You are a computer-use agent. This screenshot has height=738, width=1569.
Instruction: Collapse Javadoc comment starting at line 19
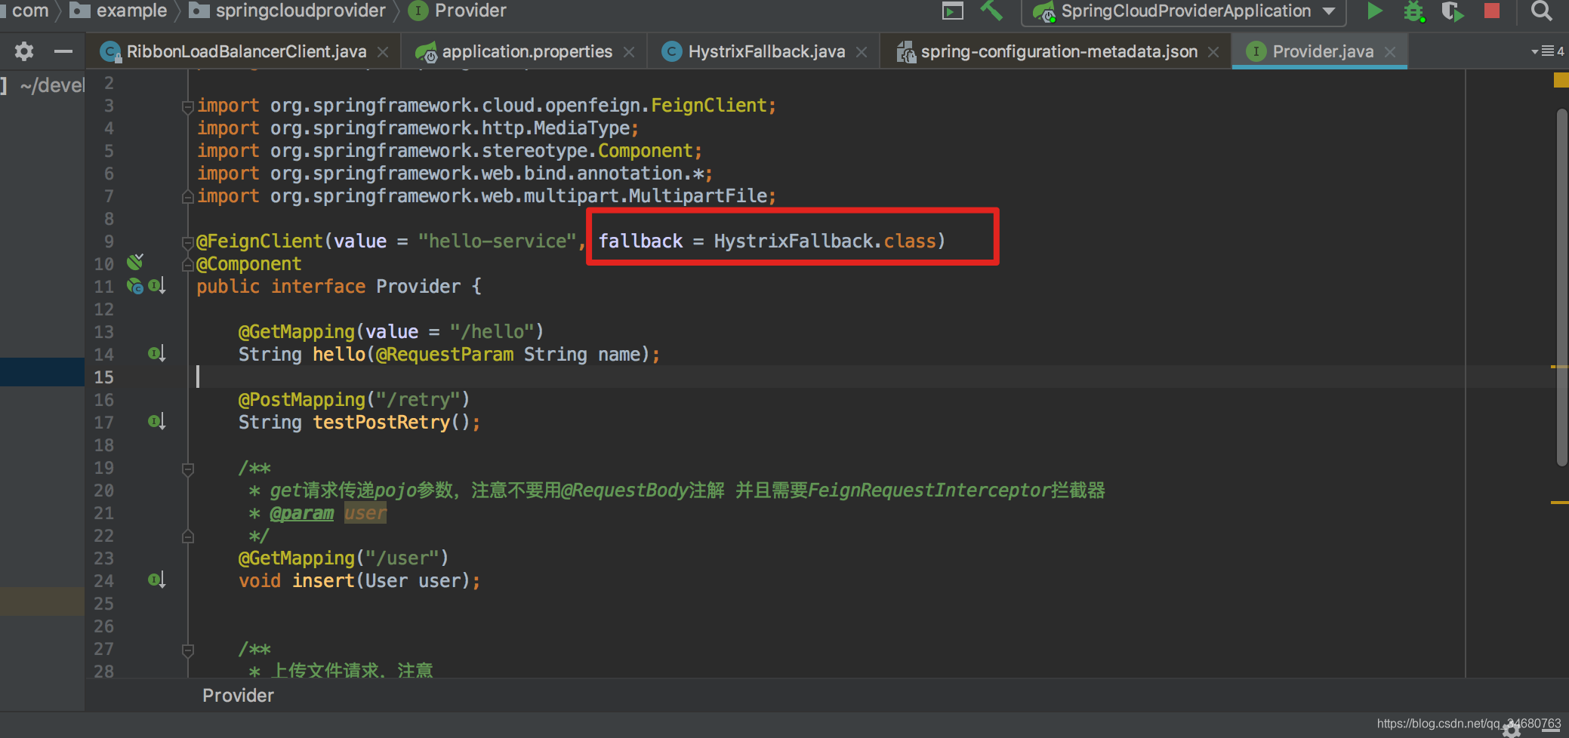(x=188, y=469)
